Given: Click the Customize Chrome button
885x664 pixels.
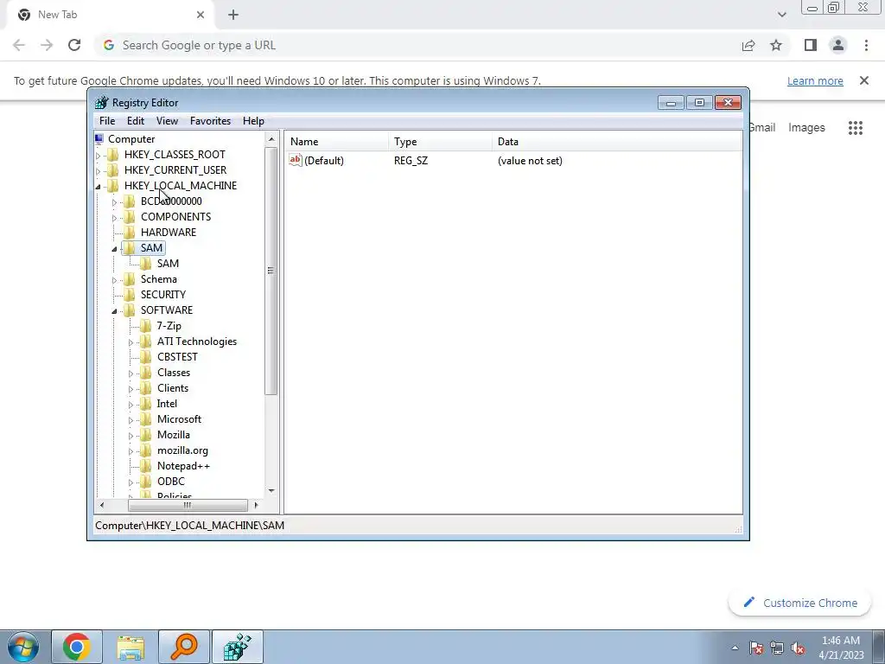Looking at the screenshot, I should pyautogui.click(x=800, y=603).
